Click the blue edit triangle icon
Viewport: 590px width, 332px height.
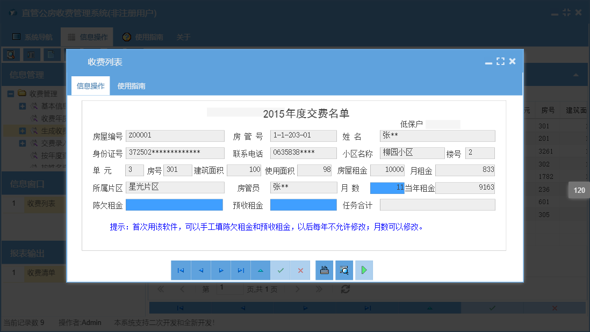click(261, 270)
